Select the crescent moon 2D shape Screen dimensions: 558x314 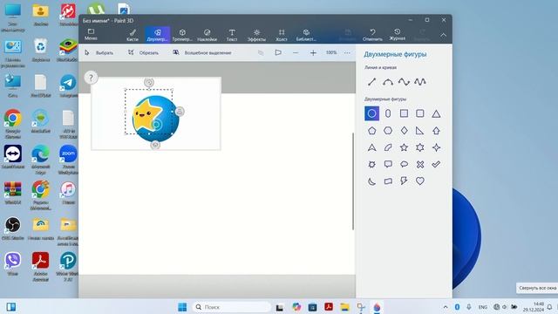pyautogui.click(x=372, y=181)
